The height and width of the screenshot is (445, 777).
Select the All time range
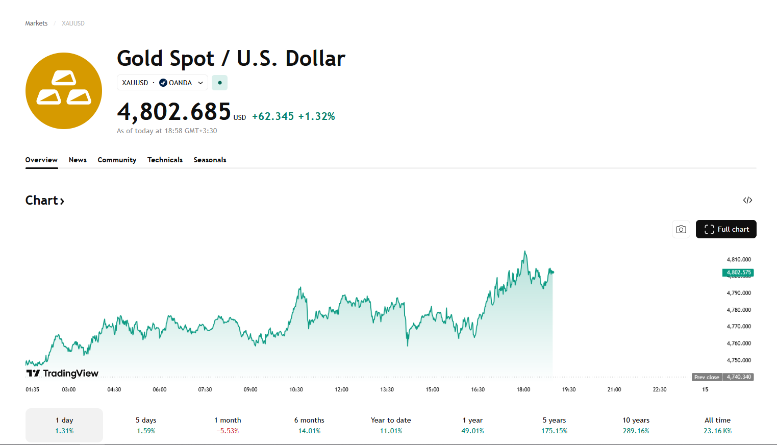tap(717, 425)
